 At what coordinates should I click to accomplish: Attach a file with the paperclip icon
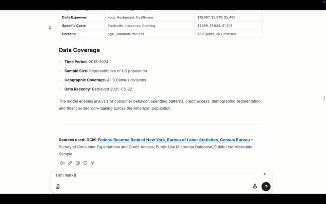[58, 187]
